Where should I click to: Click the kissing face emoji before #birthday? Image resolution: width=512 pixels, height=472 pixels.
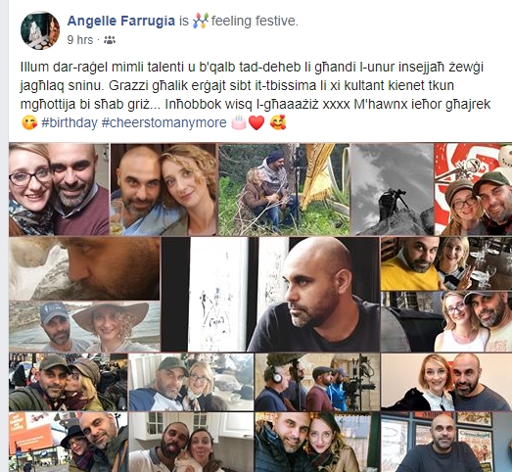(x=29, y=122)
